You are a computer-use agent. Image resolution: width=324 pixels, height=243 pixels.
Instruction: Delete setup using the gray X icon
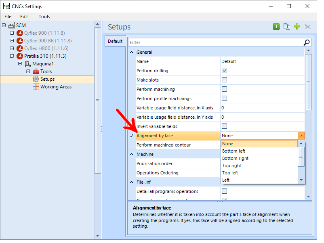click(308, 27)
